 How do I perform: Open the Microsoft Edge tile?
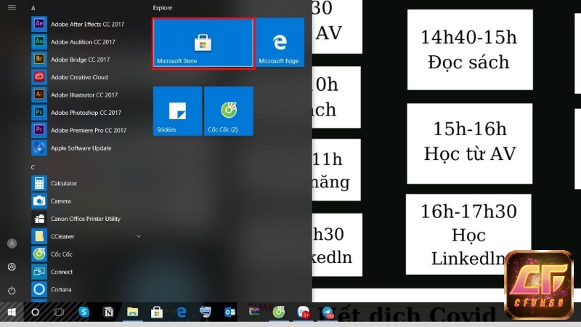[280, 43]
